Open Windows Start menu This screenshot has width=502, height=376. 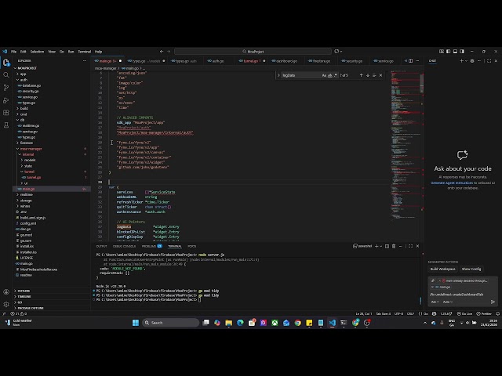pyautogui.click(x=136, y=323)
